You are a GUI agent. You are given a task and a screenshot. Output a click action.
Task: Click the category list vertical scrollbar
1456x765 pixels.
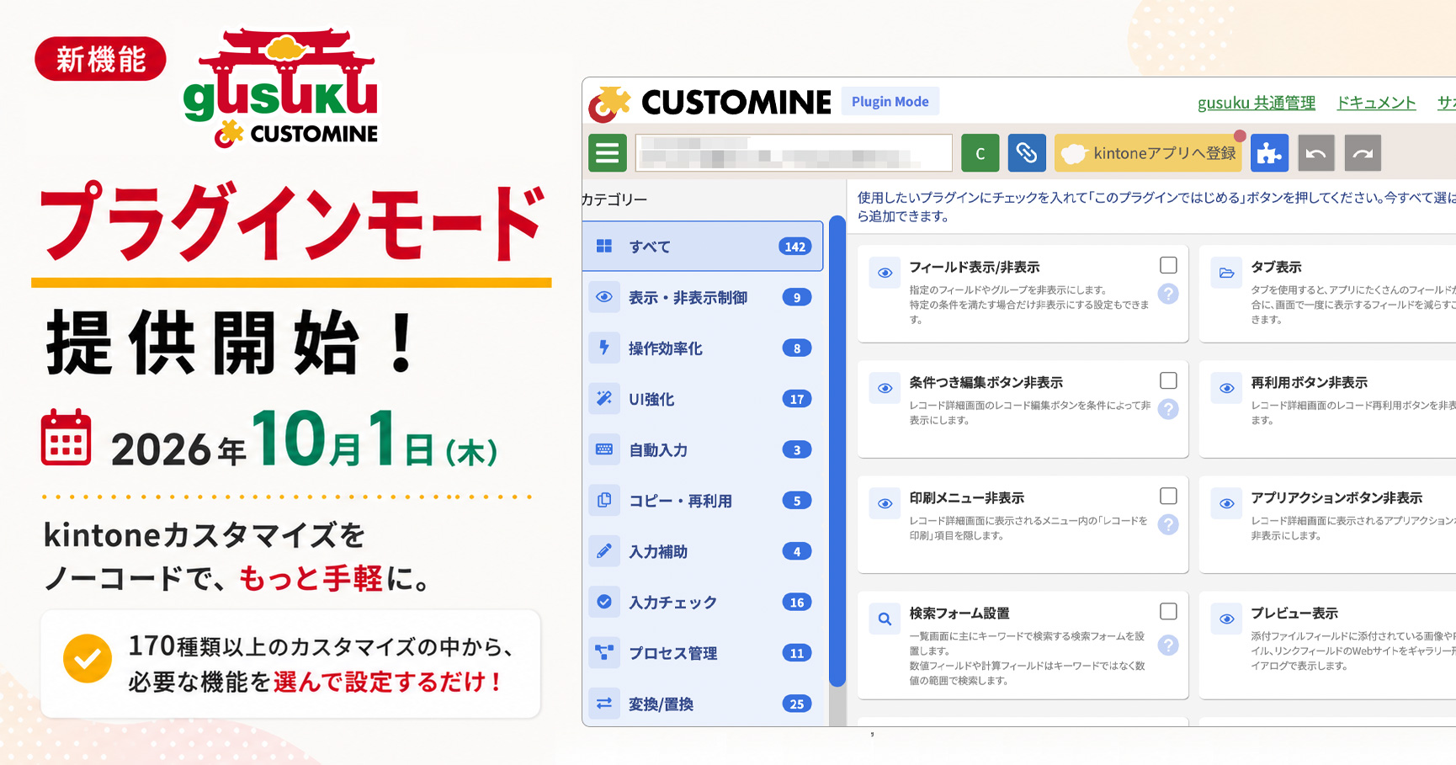coord(837,451)
